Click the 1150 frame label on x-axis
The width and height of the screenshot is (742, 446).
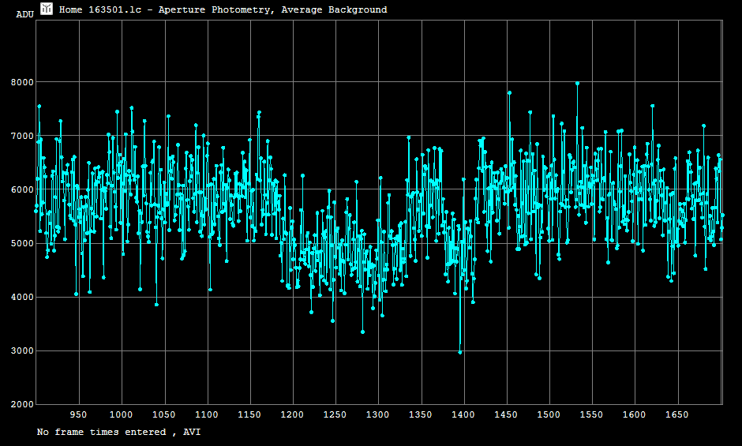pos(249,414)
